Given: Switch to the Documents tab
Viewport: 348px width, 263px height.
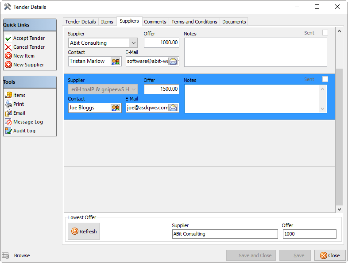Looking at the screenshot, I should tap(234, 22).
